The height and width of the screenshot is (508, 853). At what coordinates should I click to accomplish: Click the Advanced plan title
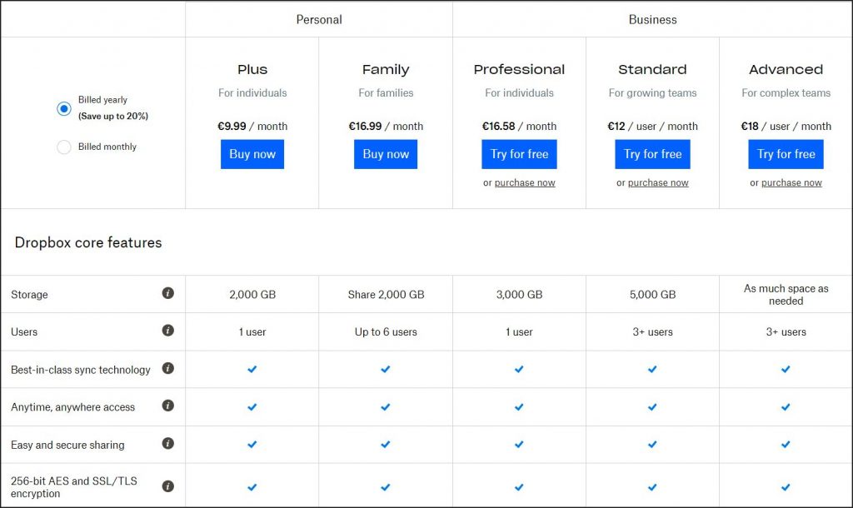pyautogui.click(x=786, y=70)
